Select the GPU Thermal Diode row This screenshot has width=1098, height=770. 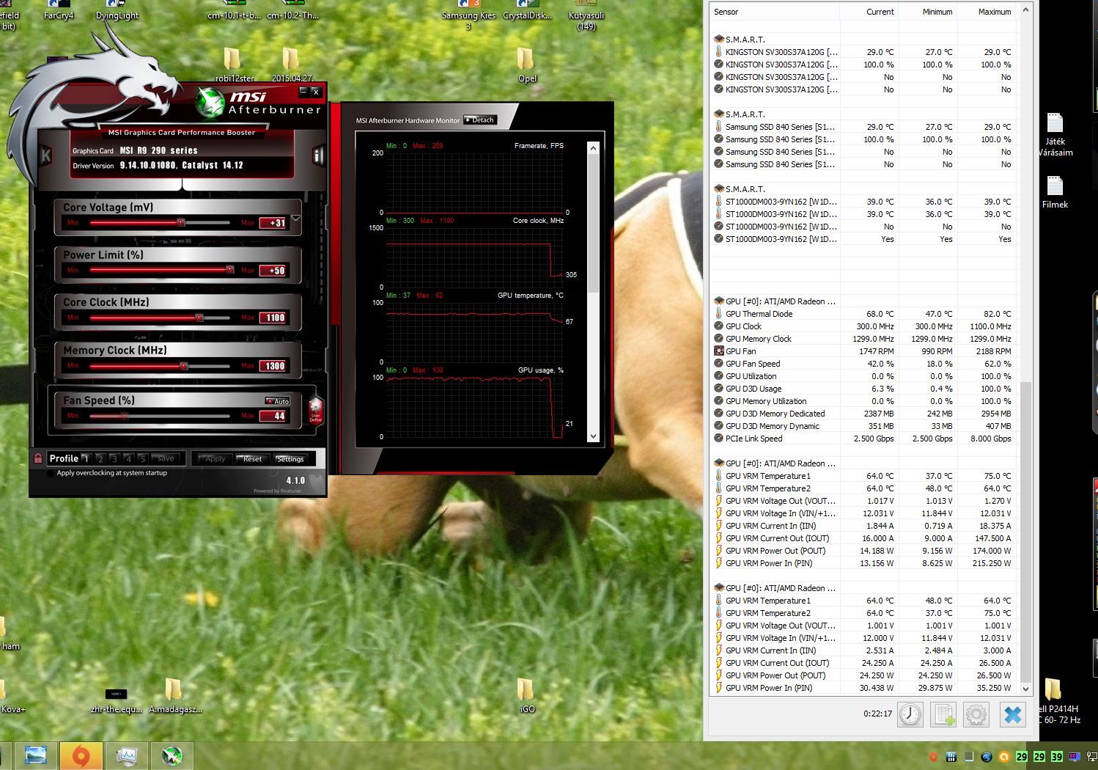[x=863, y=314]
